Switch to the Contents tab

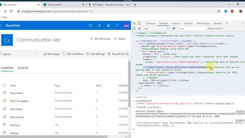[7, 68]
